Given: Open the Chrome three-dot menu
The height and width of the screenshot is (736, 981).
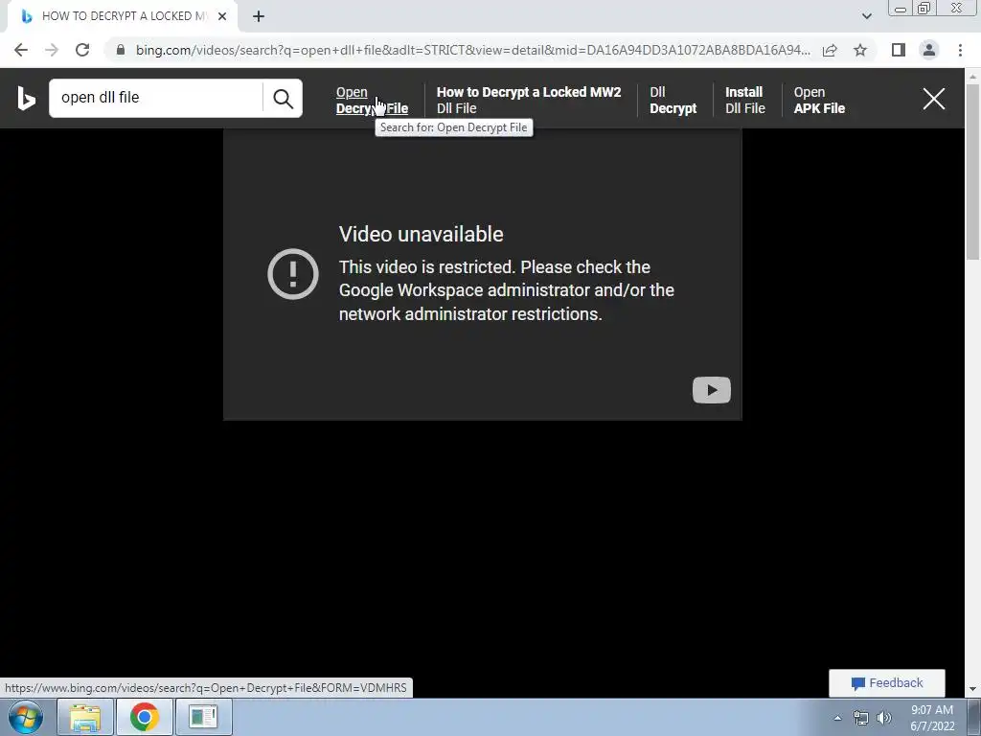Looking at the screenshot, I should pos(960,50).
